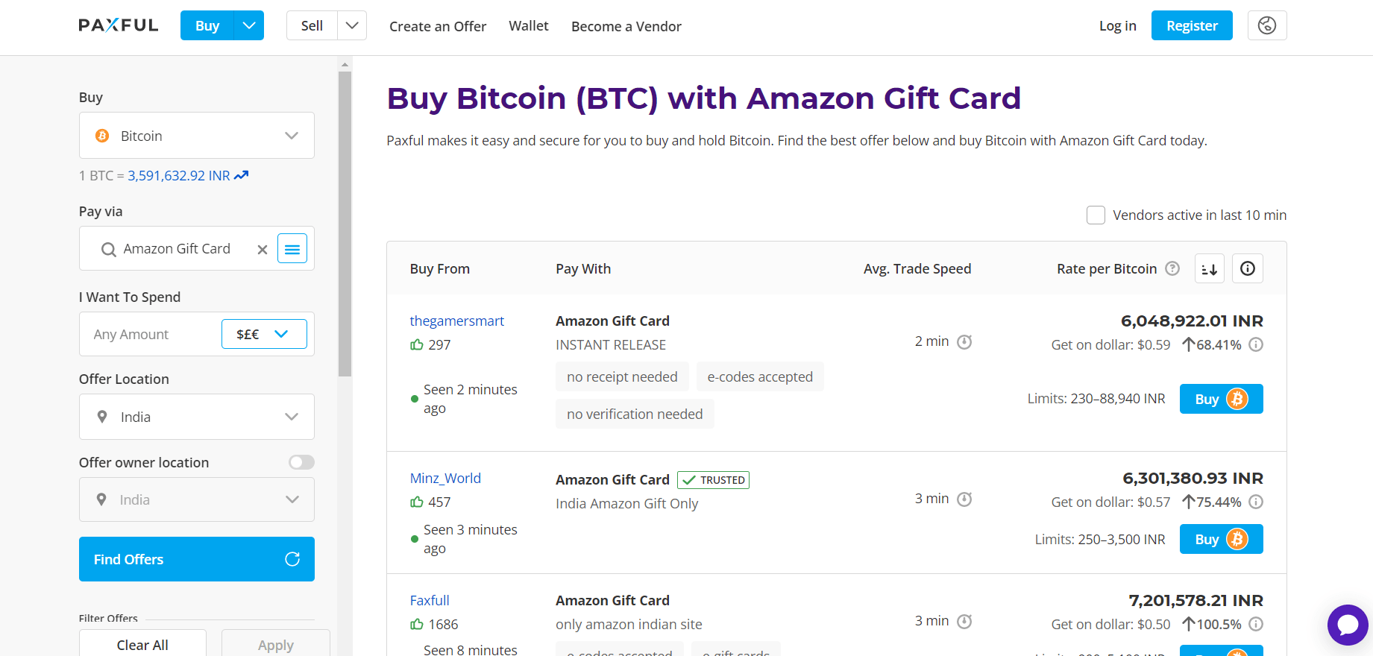Open the Bitcoin cryptocurrency dropdown
1373x656 pixels.
click(x=196, y=135)
